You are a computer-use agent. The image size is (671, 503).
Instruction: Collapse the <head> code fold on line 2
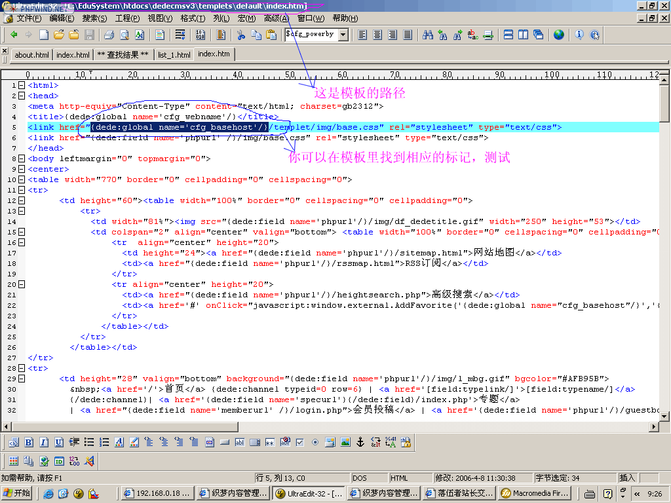coord(21,96)
